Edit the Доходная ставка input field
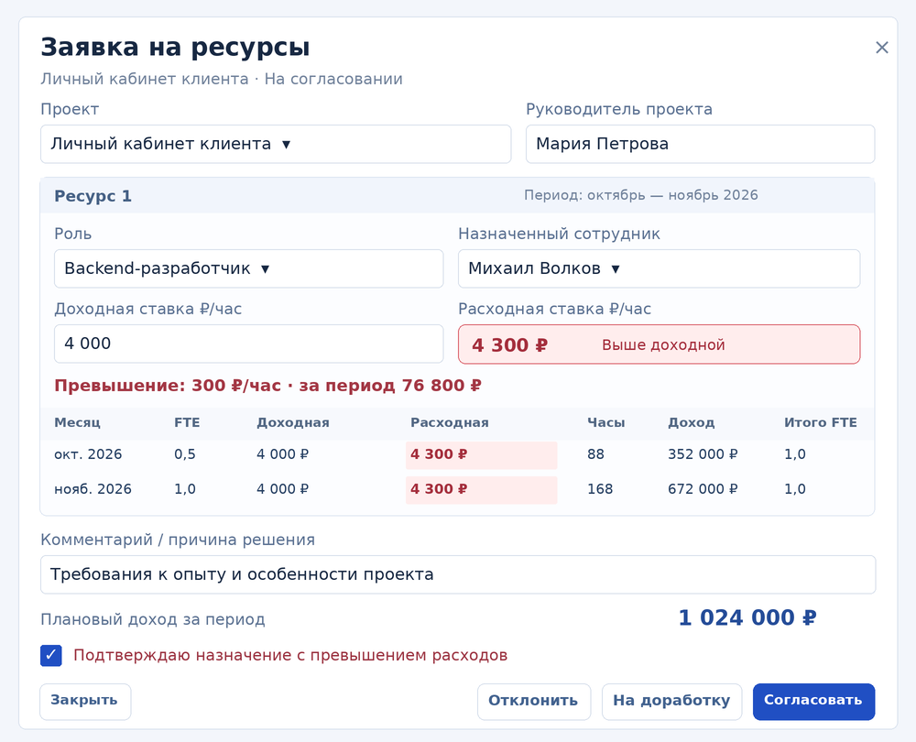This screenshot has width=916, height=742. (249, 344)
